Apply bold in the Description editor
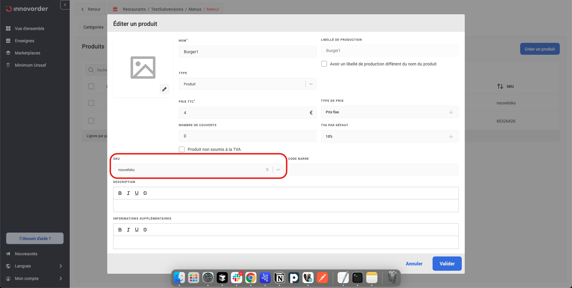 pyautogui.click(x=120, y=193)
